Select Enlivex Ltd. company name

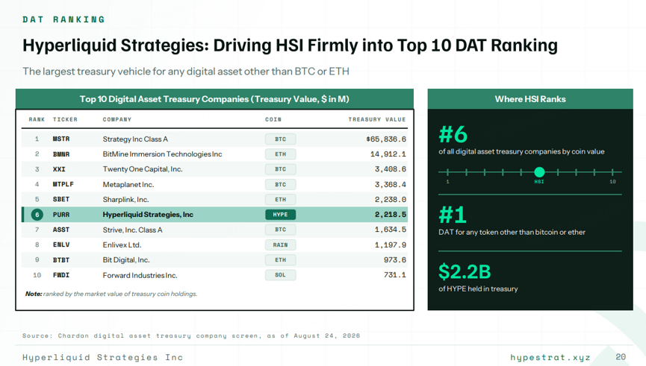coord(122,245)
